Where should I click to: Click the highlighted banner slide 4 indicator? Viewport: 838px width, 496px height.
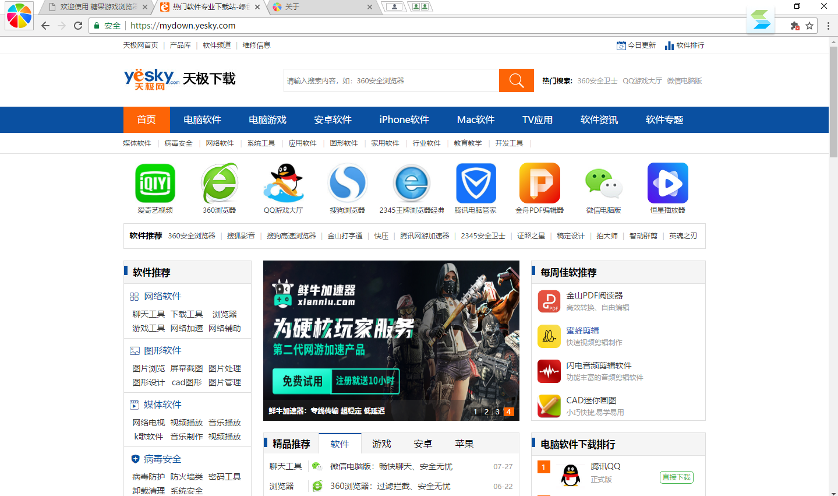[508, 411]
